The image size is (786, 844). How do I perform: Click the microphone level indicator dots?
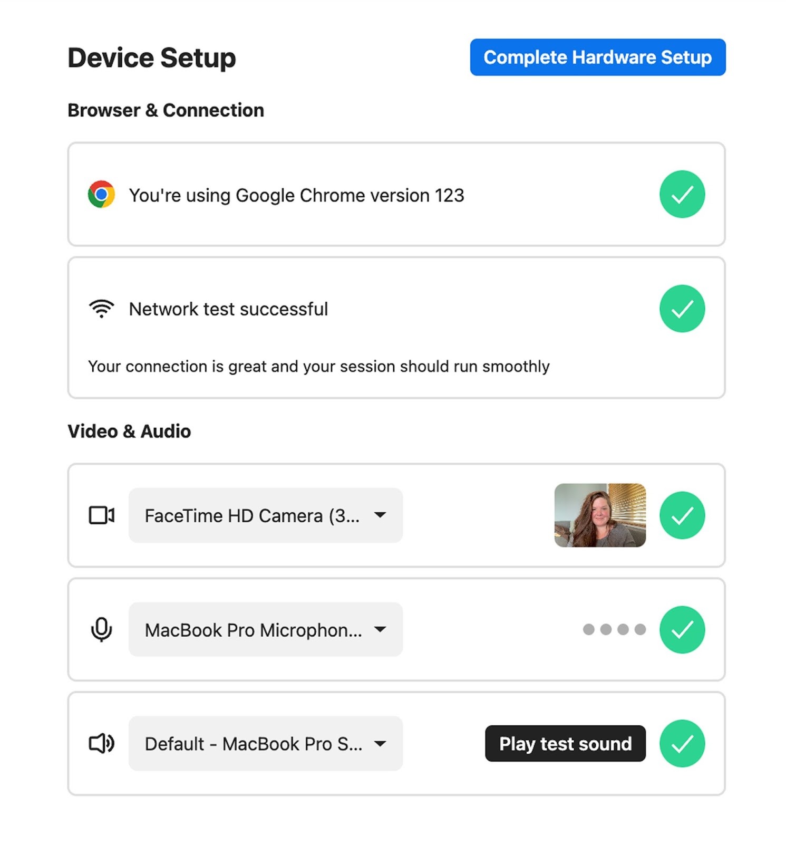click(614, 629)
